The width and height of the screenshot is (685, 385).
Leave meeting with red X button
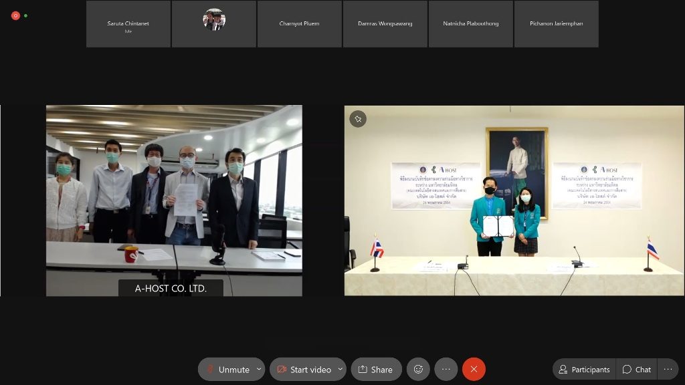(x=474, y=369)
